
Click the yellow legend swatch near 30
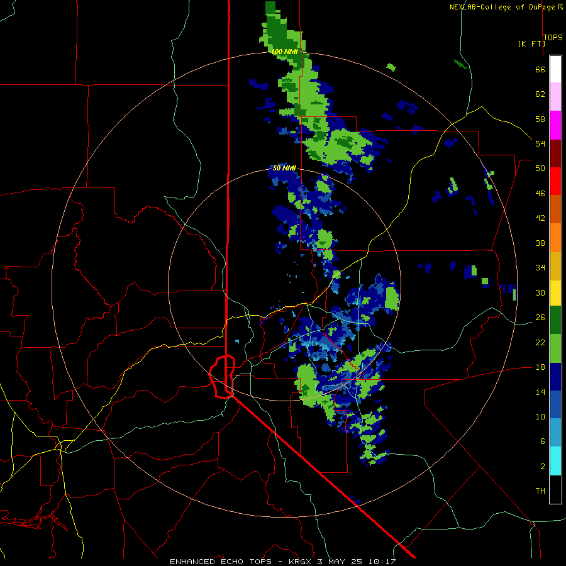[555, 293]
